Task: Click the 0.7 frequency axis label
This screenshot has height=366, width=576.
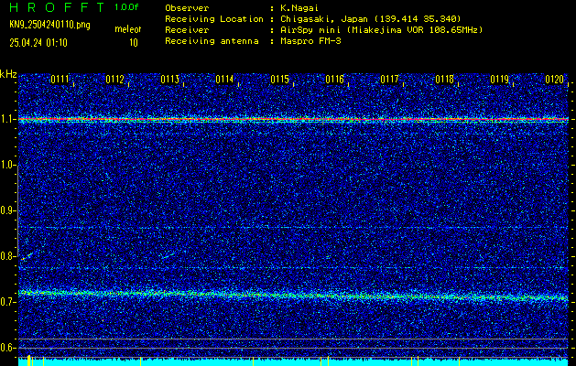Action: [6, 302]
